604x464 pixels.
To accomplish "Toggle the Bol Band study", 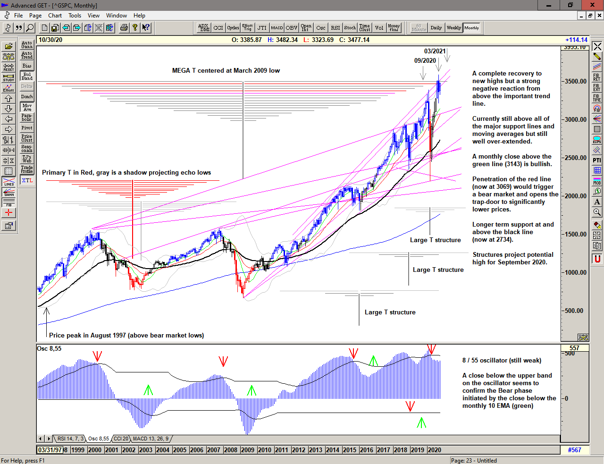I will (x=27, y=76).
